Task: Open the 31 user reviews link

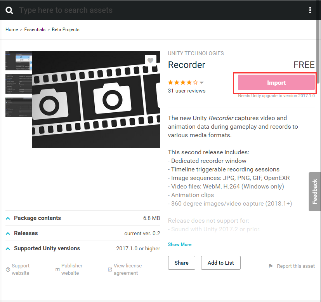Action: click(x=186, y=91)
